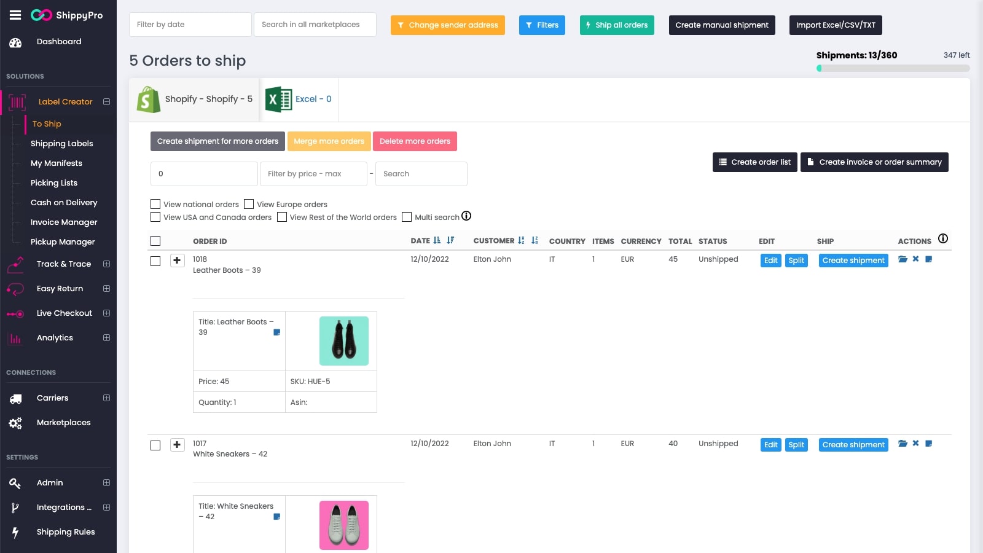Image resolution: width=983 pixels, height=553 pixels.
Task: Open folder icon for order 1018
Action: pos(903,259)
